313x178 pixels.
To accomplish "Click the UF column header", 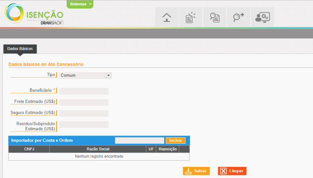I will click(151, 149).
